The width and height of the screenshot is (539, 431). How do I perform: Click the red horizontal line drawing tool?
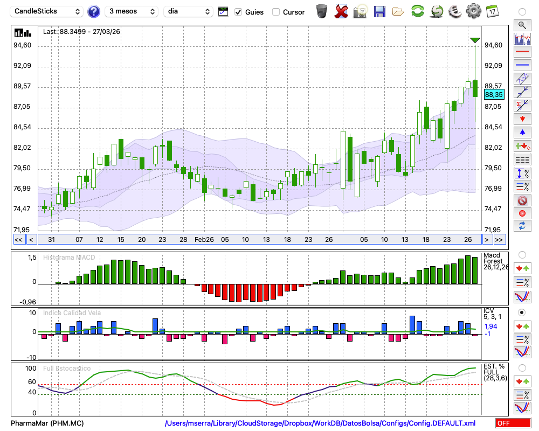point(522,52)
